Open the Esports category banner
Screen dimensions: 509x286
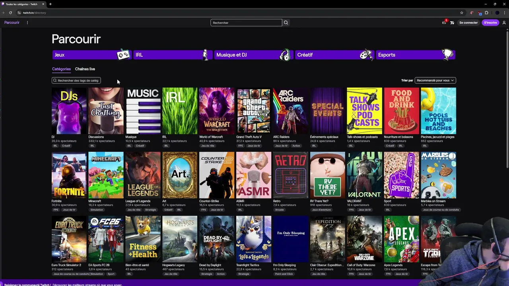click(x=415, y=55)
